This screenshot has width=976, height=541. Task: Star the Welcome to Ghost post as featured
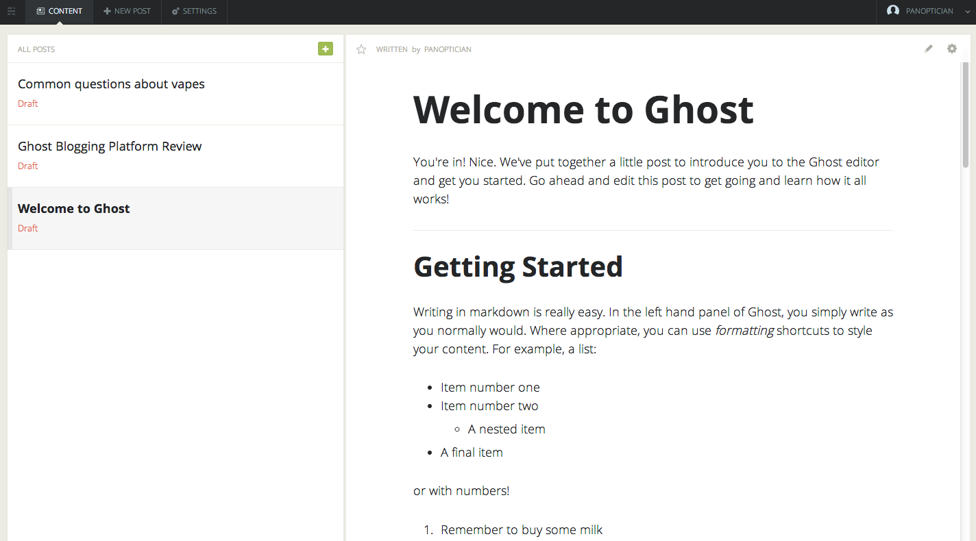click(361, 49)
